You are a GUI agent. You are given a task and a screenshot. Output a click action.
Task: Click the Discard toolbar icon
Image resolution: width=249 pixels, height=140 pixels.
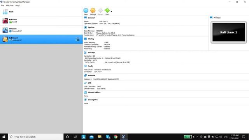[x=100, y=11]
